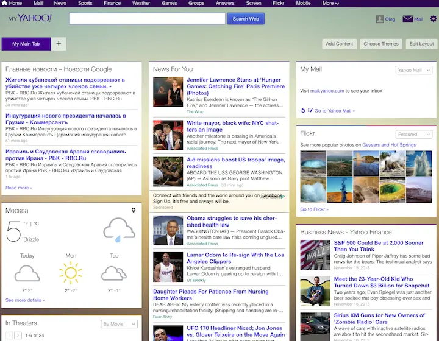Open the News menu item

tap(60, 4)
